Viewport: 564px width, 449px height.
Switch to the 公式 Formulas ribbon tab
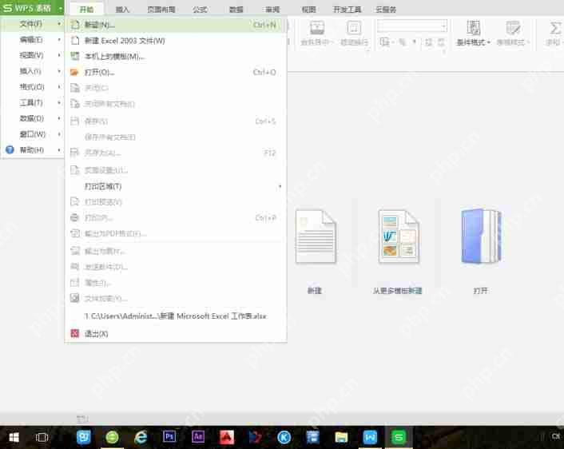(x=200, y=10)
